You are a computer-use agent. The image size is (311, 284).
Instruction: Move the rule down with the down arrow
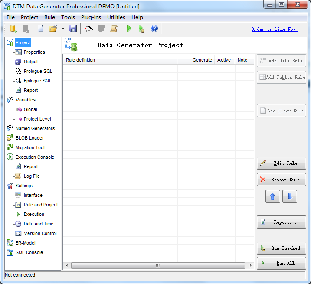pyautogui.click(x=289, y=196)
